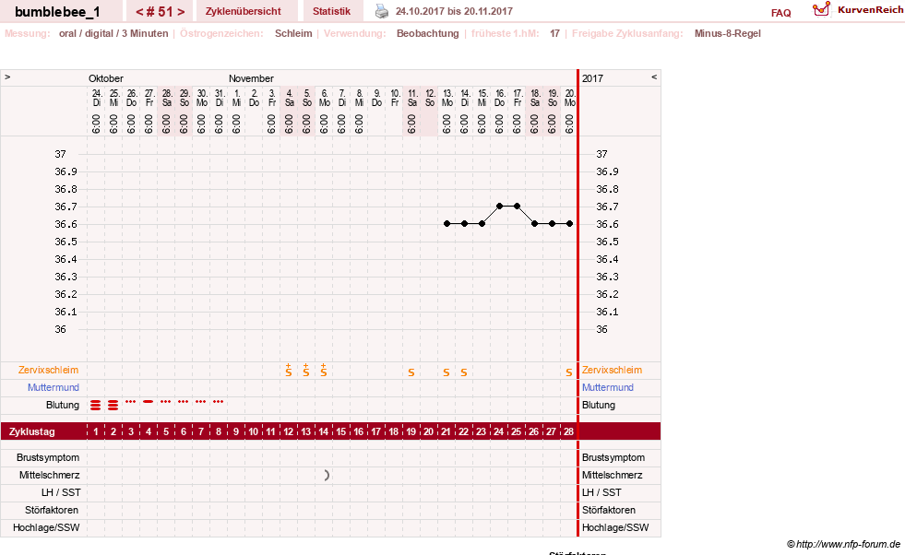
Task: Click the November month label
Action: pyautogui.click(x=251, y=78)
